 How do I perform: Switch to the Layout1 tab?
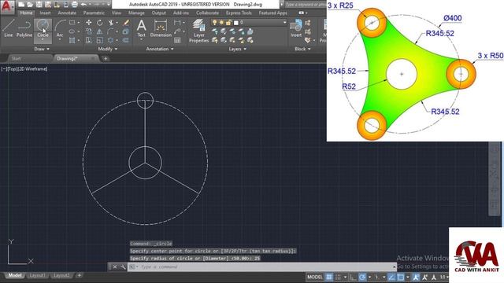(x=37, y=275)
